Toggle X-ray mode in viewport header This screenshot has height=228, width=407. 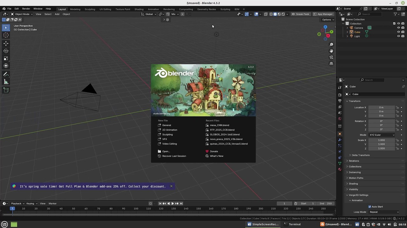click(266, 14)
